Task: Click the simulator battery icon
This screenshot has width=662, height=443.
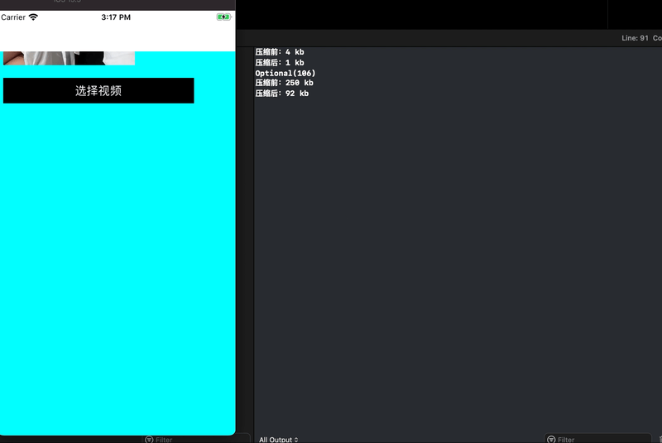Action: coord(223,17)
